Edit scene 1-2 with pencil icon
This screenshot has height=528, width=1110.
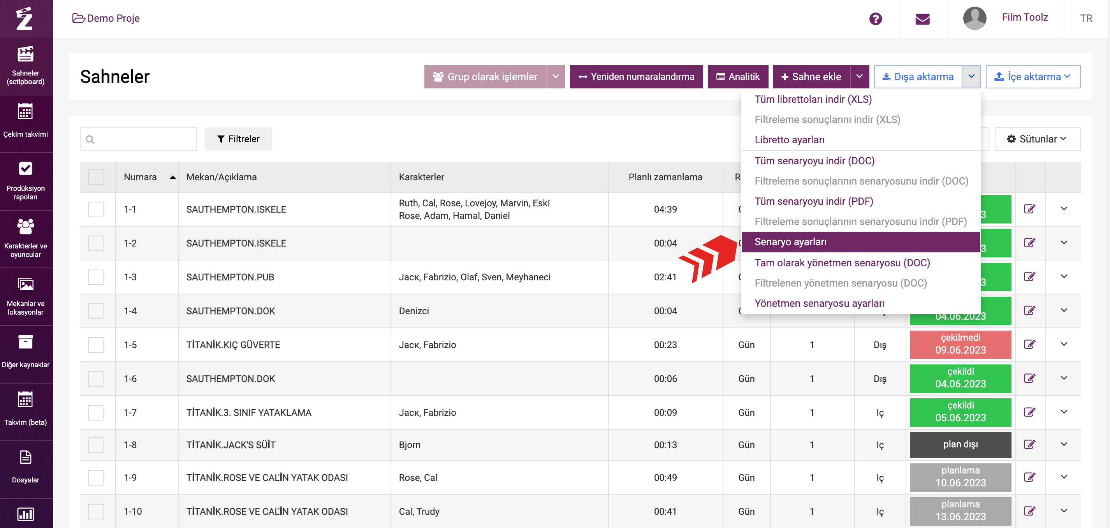1029,243
